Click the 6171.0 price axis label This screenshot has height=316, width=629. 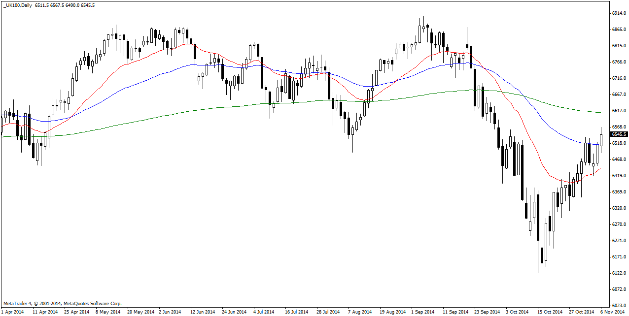(x=619, y=256)
